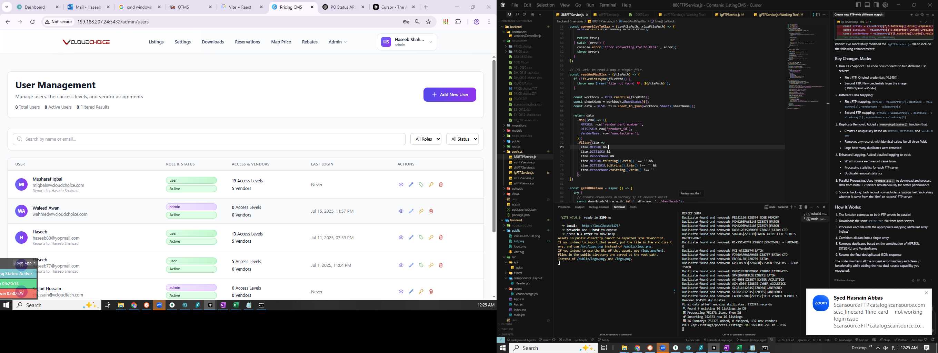The image size is (938, 353).
Task: Kill terminal with trash icon in Cursor panel
Action: click(806, 207)
